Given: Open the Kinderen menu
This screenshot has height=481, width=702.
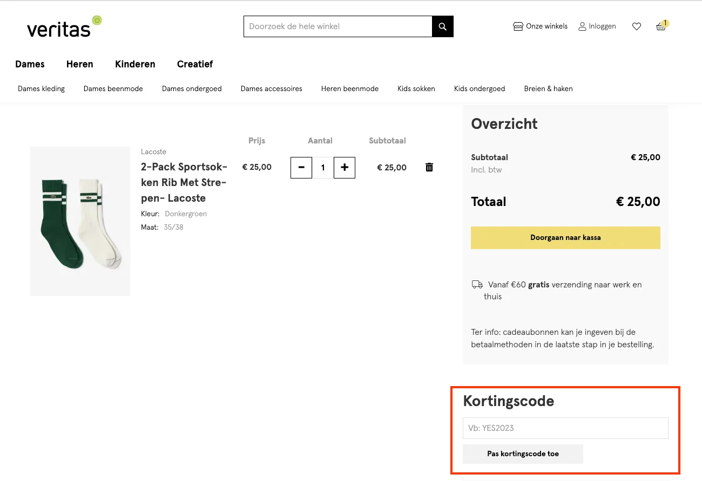Looking at the screenshot, I should click(x=134, y=64).
